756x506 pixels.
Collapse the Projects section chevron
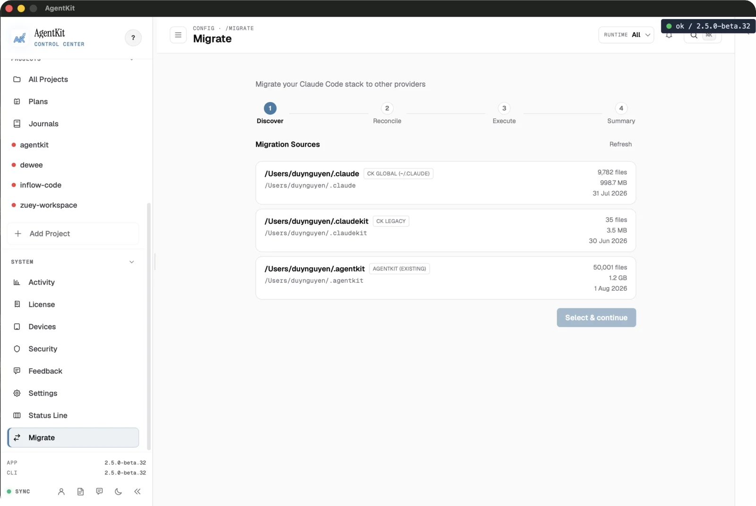132,59
